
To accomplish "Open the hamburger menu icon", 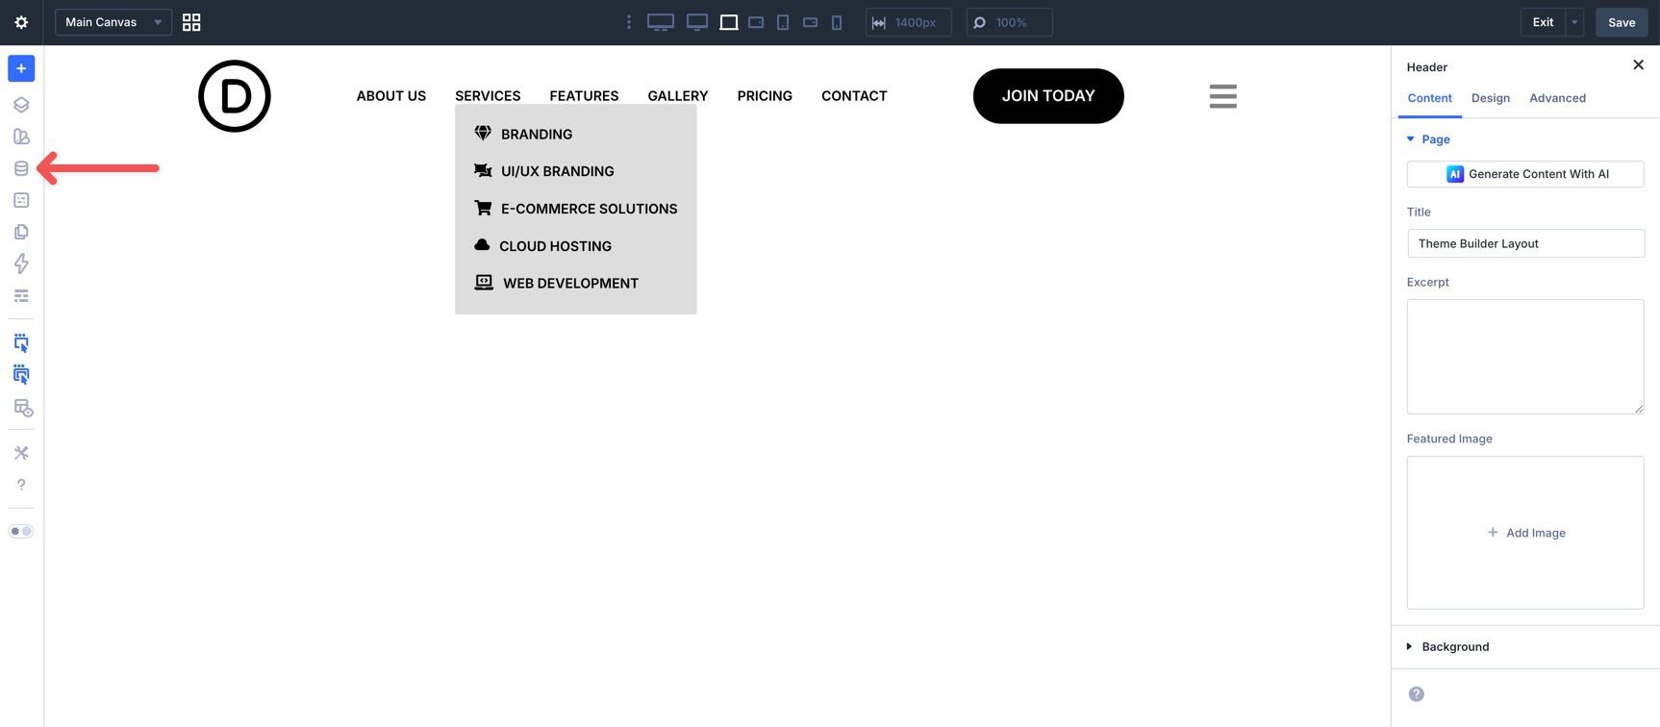I will 1223,96.
